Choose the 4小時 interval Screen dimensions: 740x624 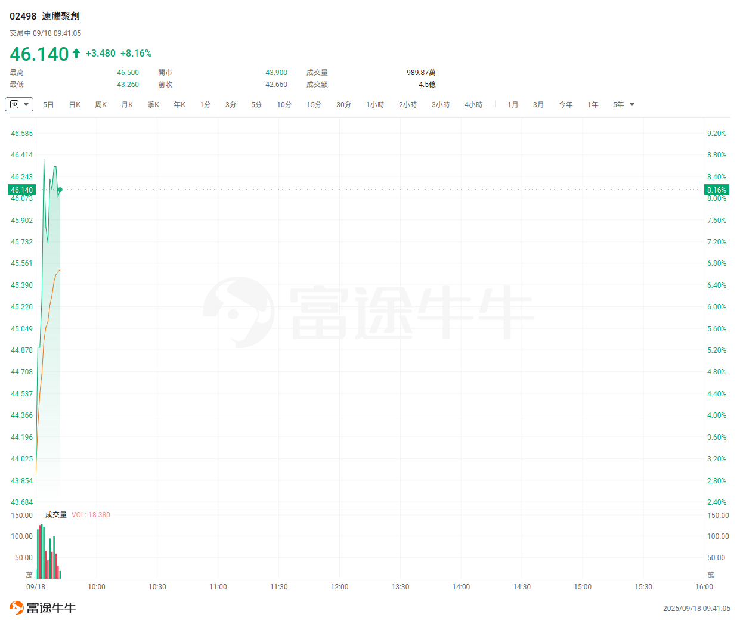473,105
